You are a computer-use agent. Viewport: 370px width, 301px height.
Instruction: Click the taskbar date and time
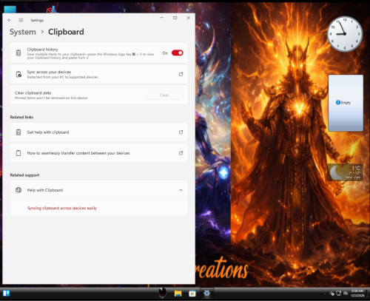click(357, 293)
